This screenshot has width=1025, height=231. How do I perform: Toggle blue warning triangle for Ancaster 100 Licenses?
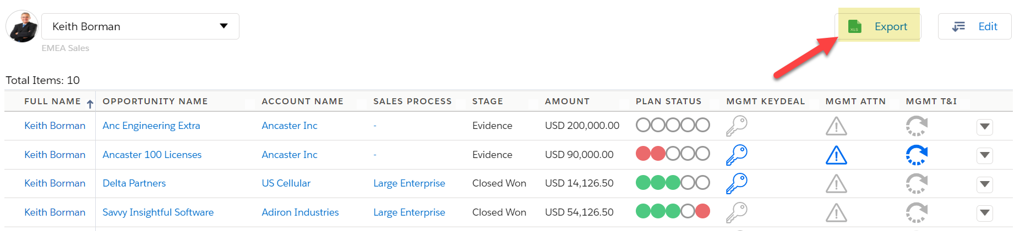click(836, 155)
